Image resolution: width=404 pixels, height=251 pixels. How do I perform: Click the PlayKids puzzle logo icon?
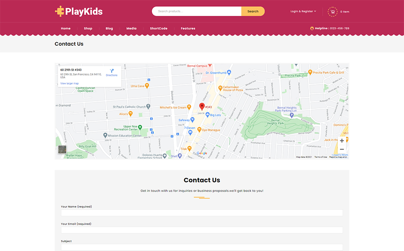59,11
